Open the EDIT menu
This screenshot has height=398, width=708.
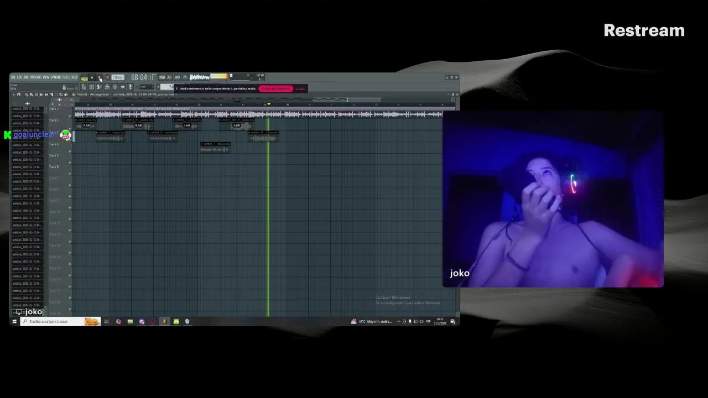click(x=19, y=77)
